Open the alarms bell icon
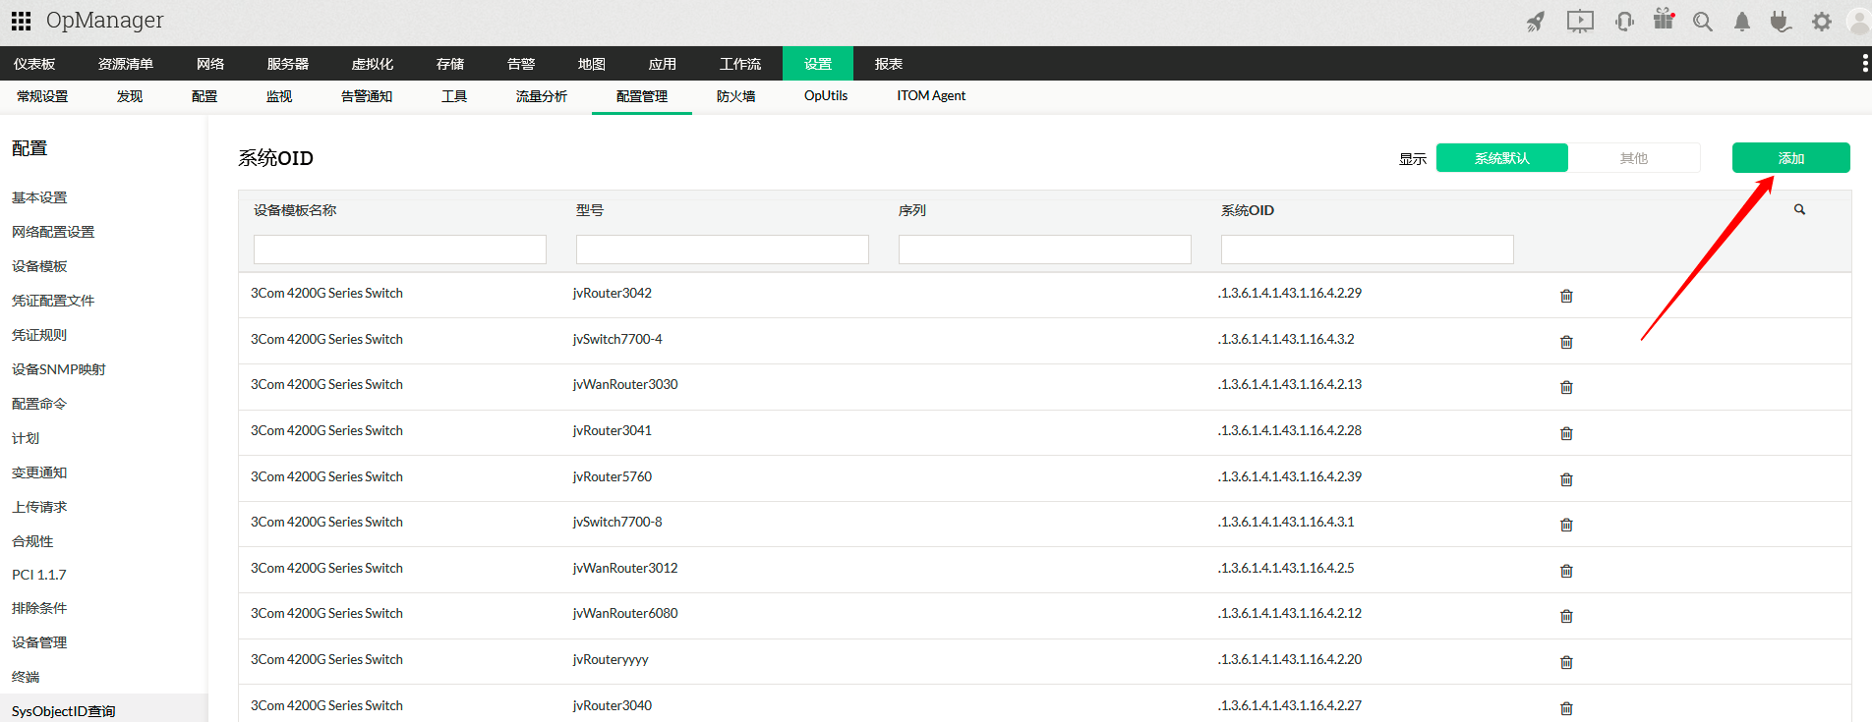 [x=1742, y=22]
